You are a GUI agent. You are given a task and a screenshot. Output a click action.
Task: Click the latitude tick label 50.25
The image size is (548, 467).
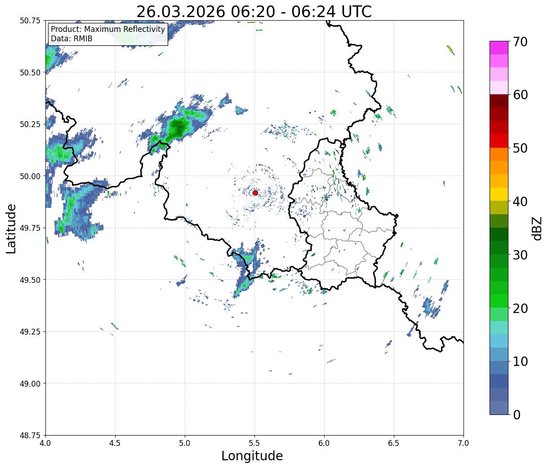[30, 124]
